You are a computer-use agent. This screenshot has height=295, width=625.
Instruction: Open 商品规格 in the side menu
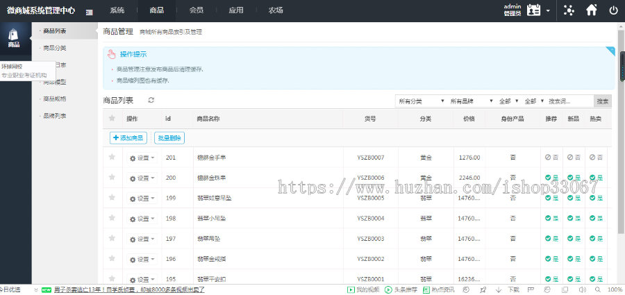(x=55, y=99)
